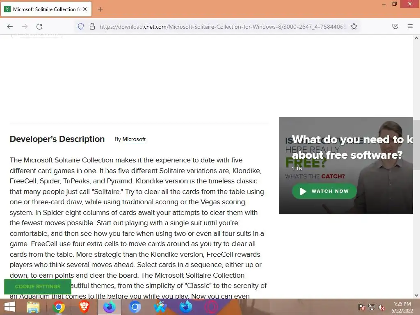Launch Chromium from taskbar

click(x=135, y=307)
